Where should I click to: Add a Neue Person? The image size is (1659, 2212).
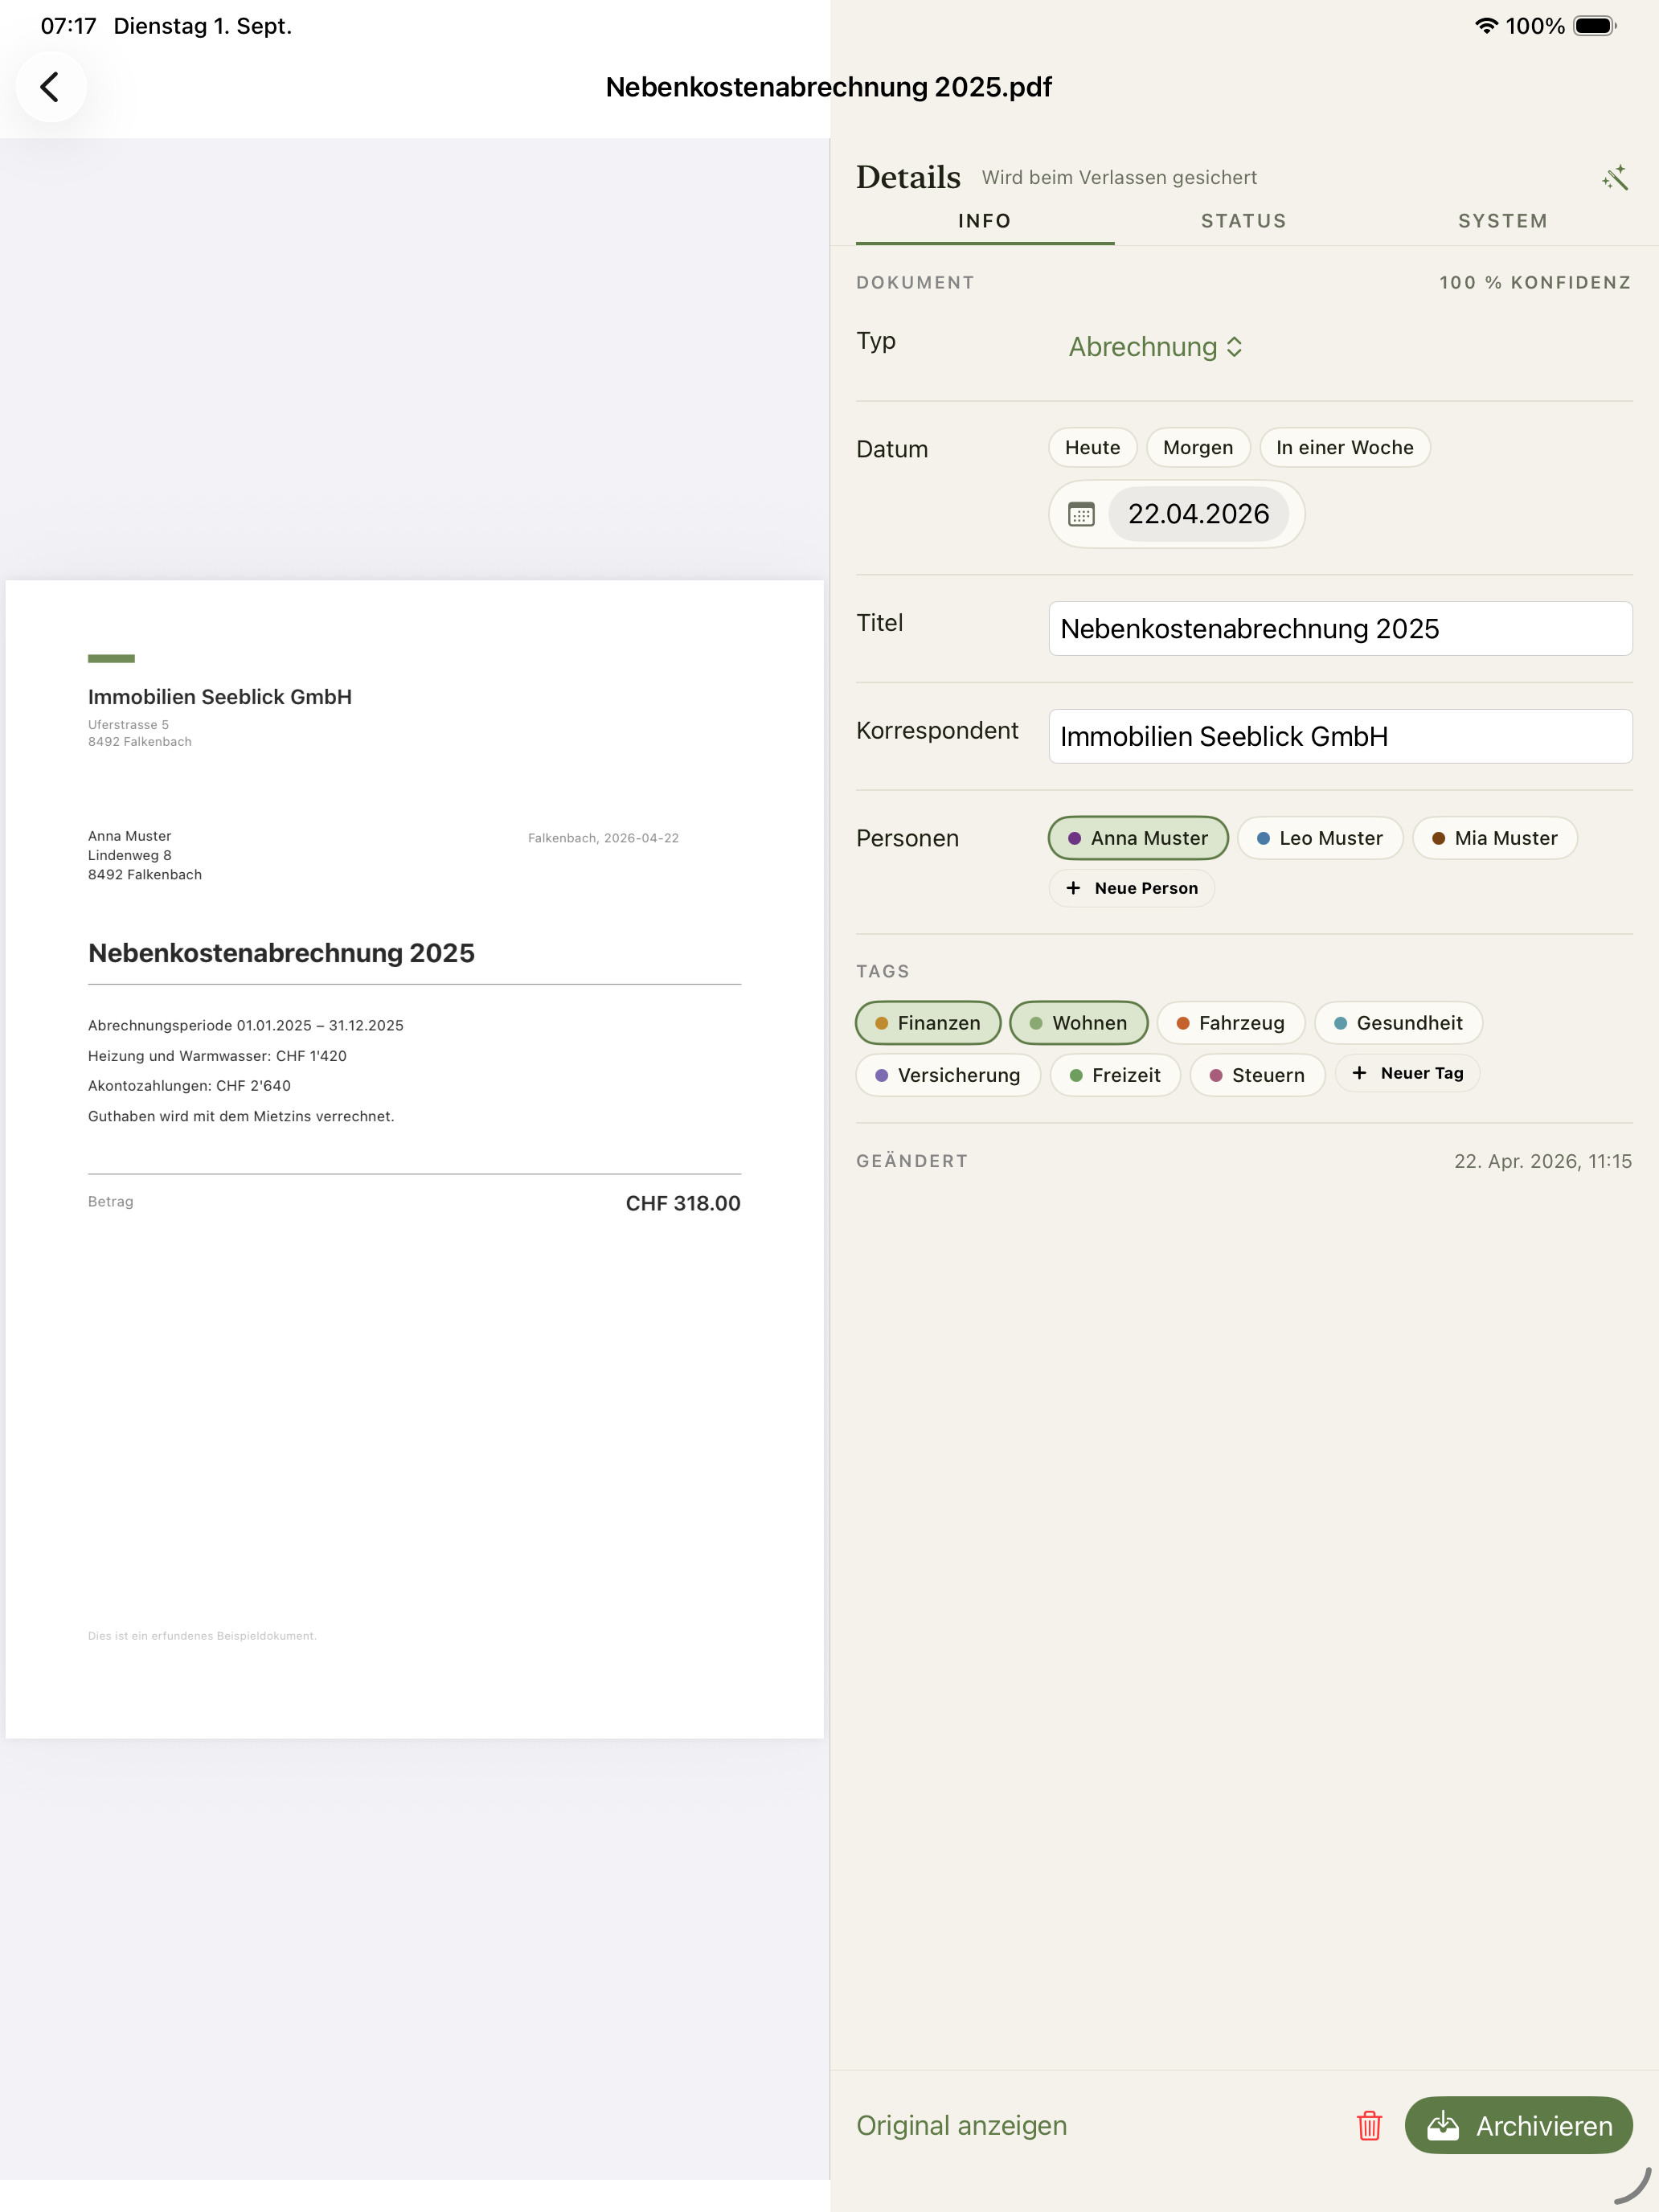[x=1132, y=888]
